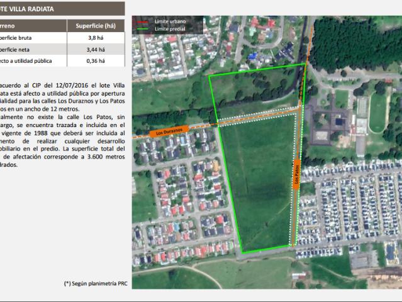The image size is (402, 302).
Task: Click the satellite map image
Action: [x=267, y=152]
